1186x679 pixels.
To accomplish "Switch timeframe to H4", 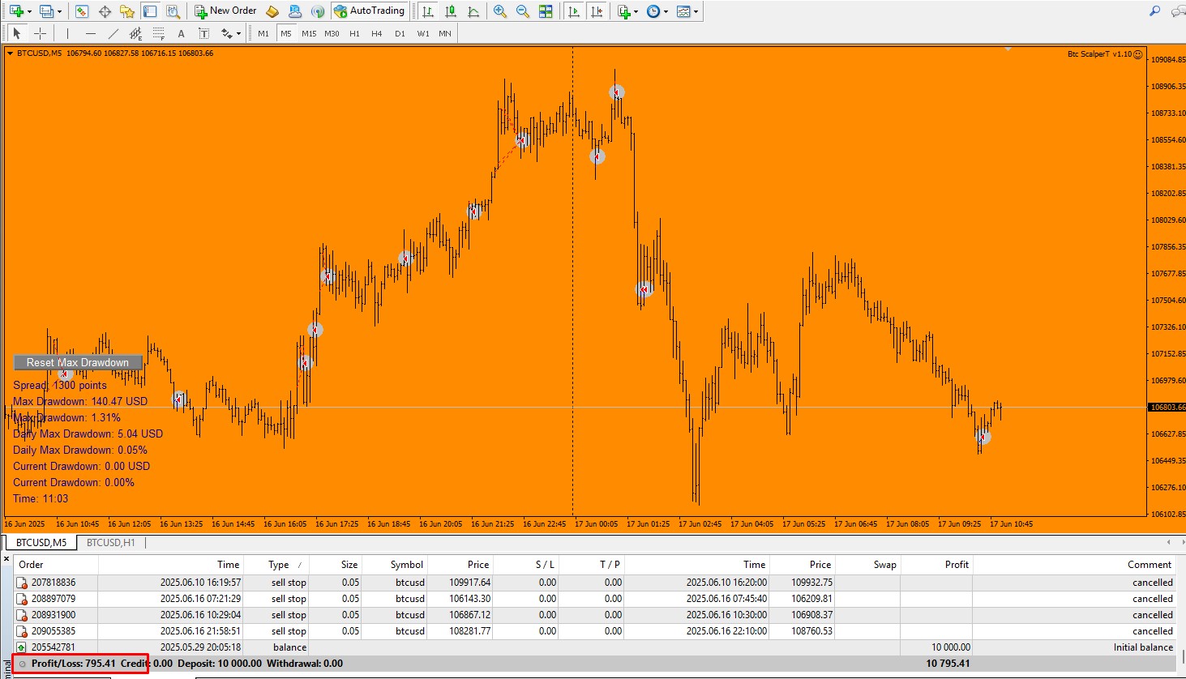I will click(x=377, y=33).
